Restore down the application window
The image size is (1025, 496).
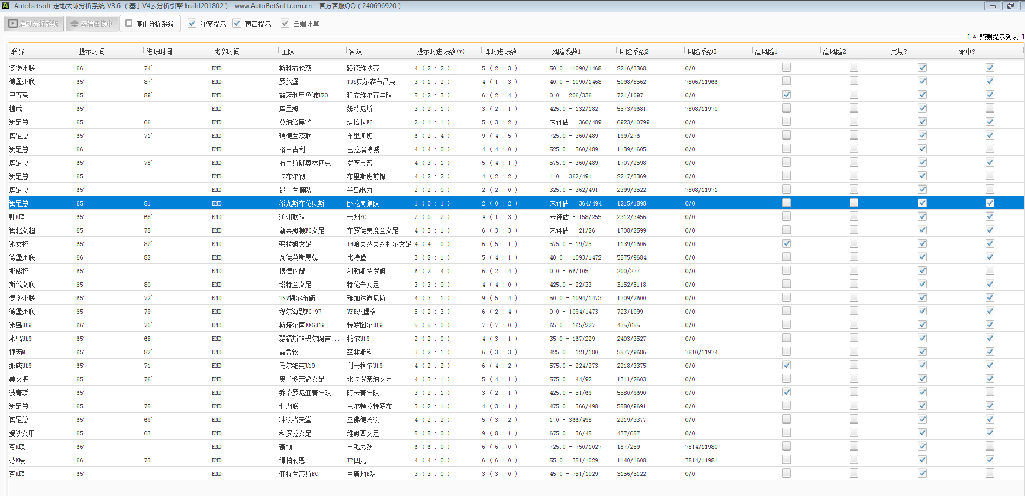[x=1010, y=6]
